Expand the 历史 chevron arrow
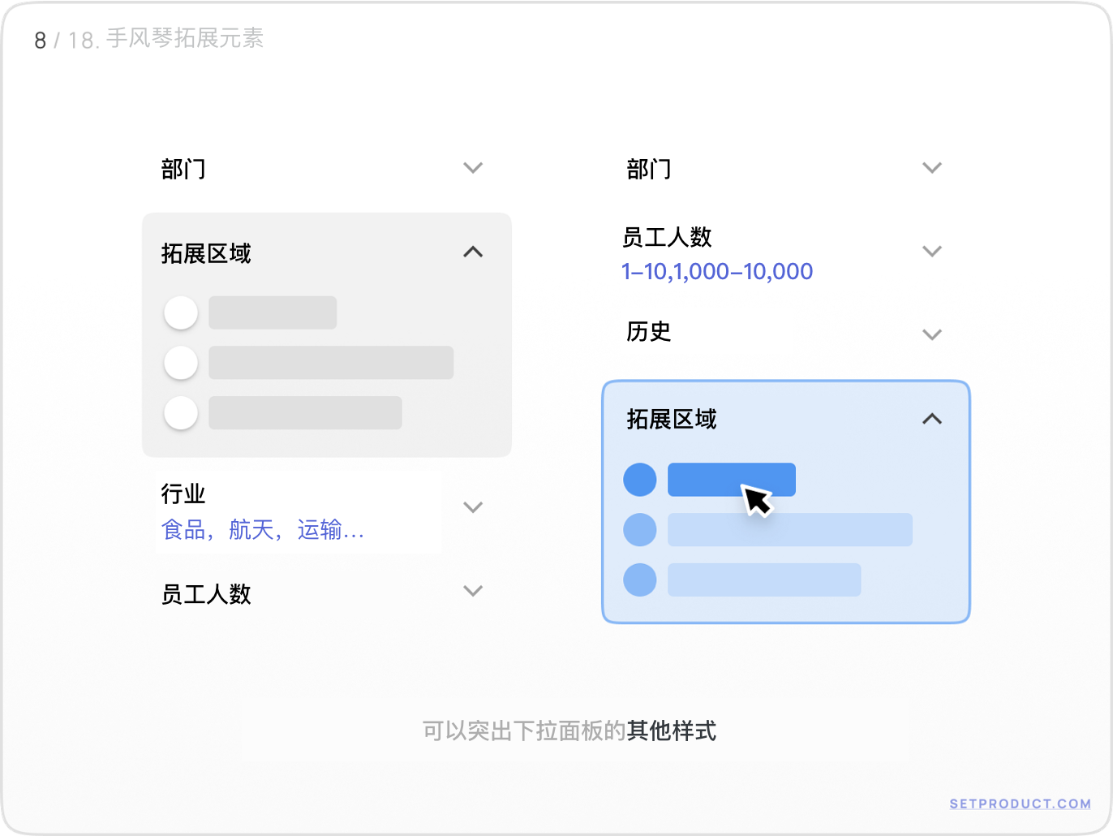 [x=932, y=334]
